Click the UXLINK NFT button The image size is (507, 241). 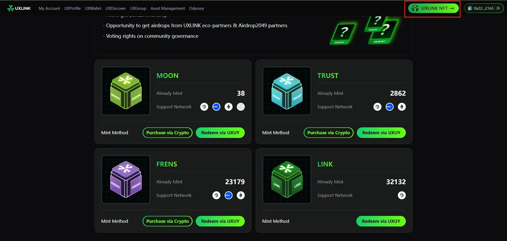[433, 8]
